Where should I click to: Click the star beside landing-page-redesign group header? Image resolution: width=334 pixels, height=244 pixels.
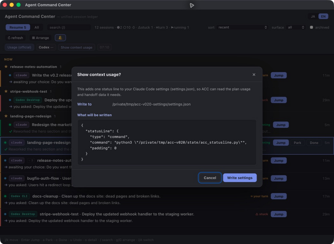tap(6, 116)
